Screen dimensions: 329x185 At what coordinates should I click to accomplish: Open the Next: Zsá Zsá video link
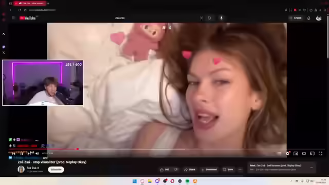(x=276, y=165)
